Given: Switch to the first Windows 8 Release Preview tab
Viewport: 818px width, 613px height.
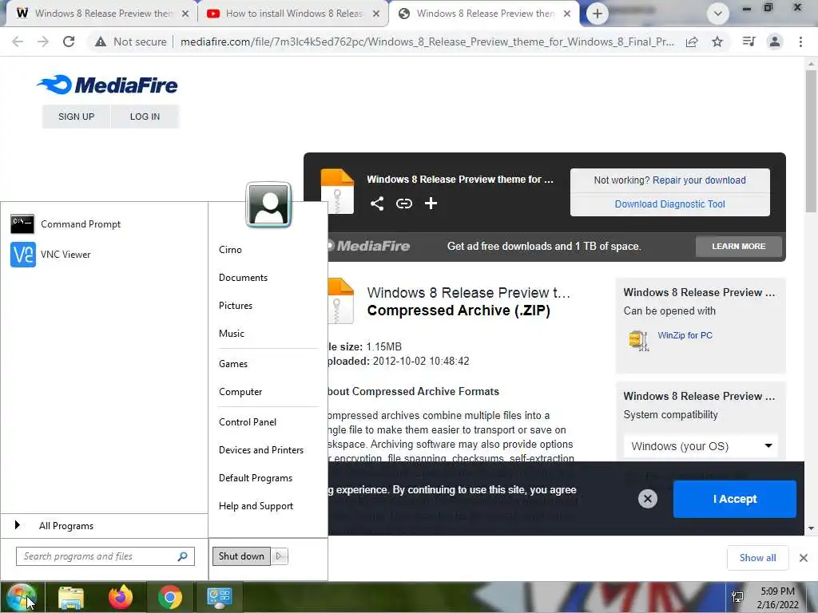Looking at the screenshot, I should 102,14.
